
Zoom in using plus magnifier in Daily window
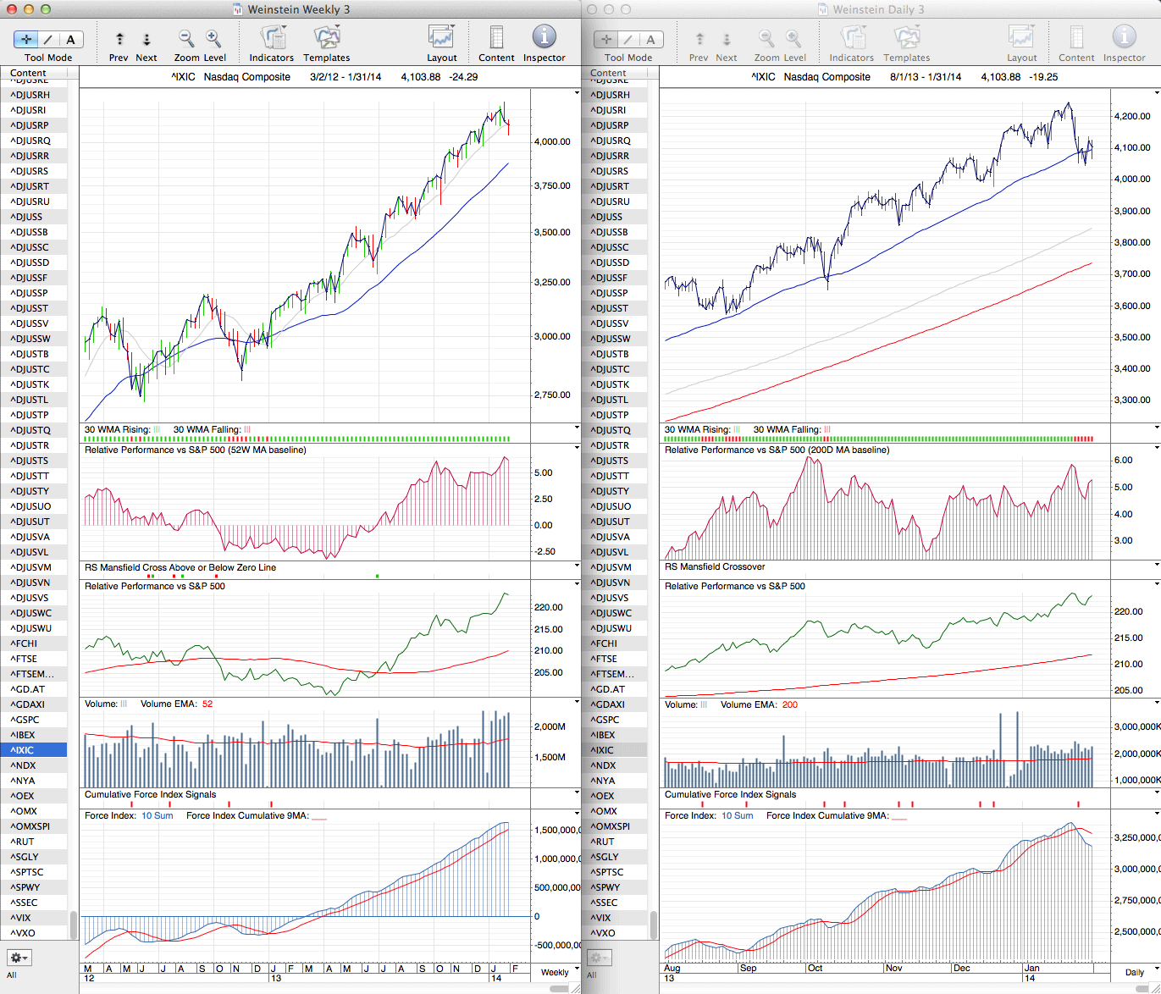(x=793, y=38)
